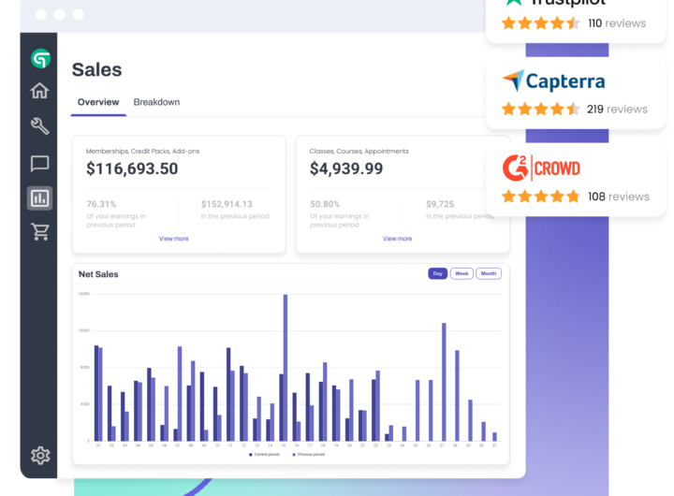674x496 pixels.
Task: Open the shopping cart icon
Action: pos(39,232)
